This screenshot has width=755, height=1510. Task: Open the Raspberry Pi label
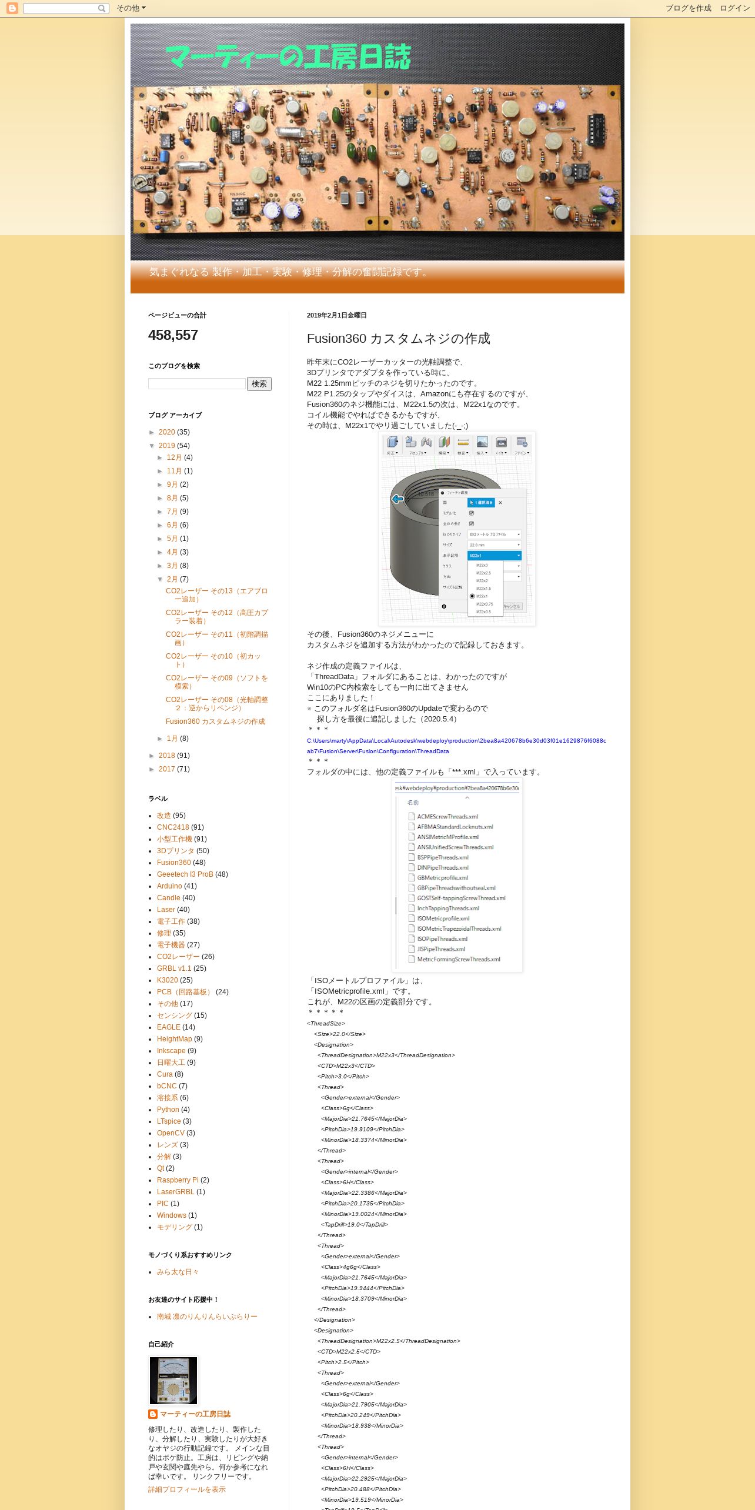click(x=178, y=1180)
